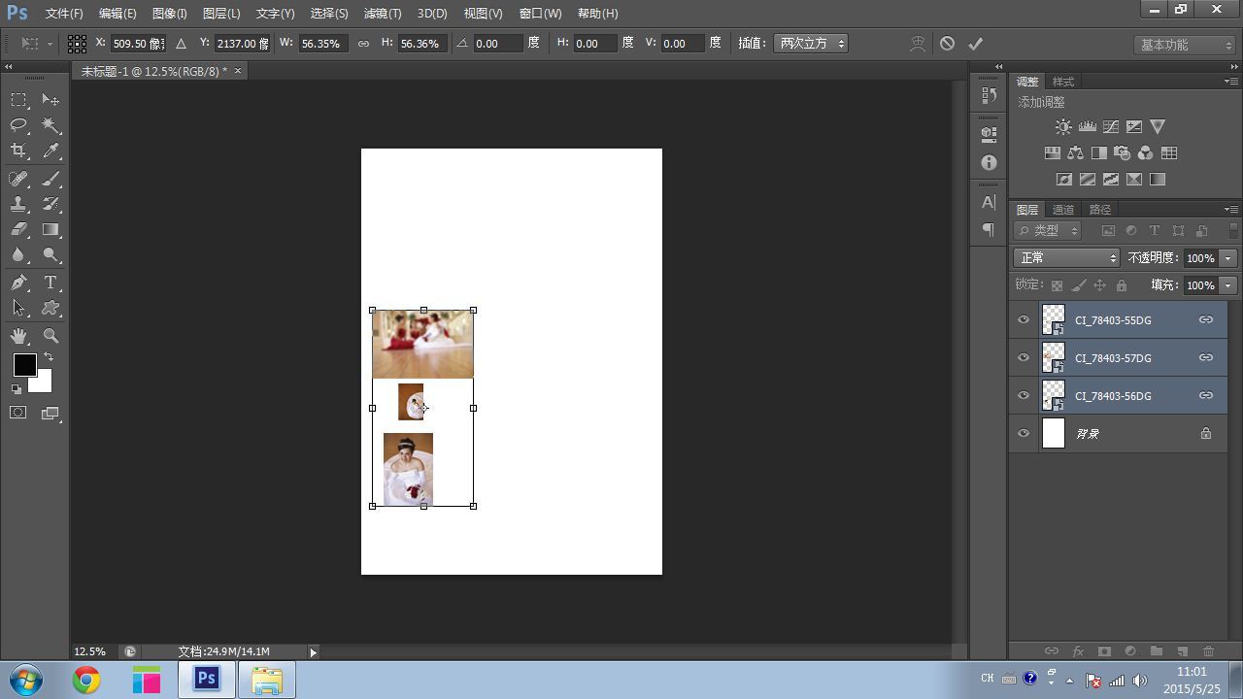This screenshot has width=1243, height=699.
Task: Select the Horizontal Type tool
Action: 50,283
